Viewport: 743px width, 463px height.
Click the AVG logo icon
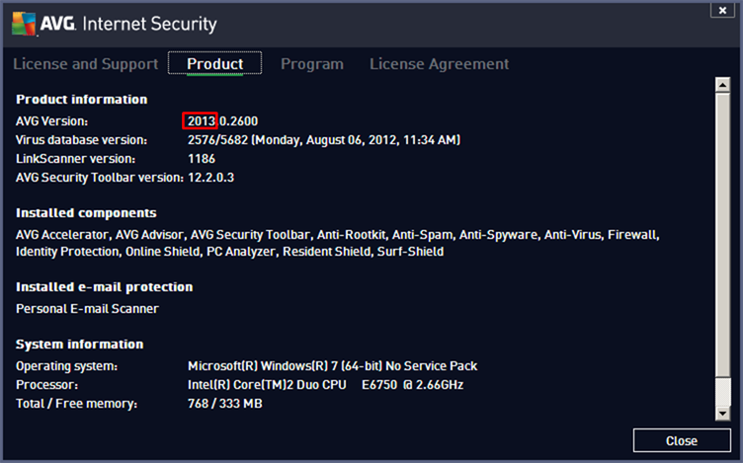(x=24, y=23)
